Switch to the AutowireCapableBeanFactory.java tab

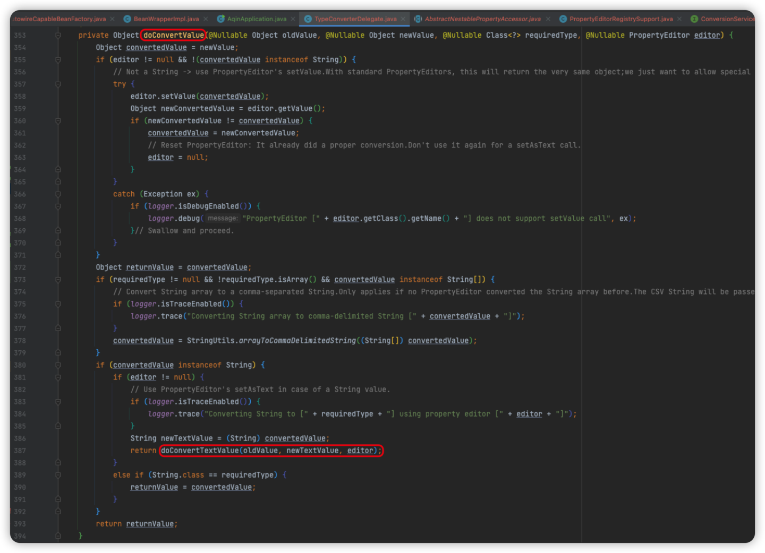[59, 19]
